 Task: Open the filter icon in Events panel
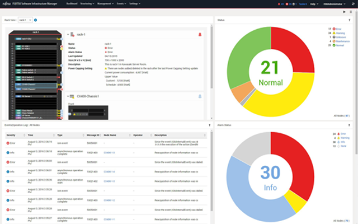click(210, 125)
